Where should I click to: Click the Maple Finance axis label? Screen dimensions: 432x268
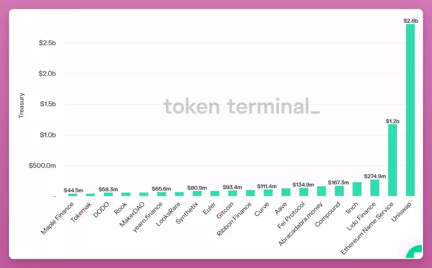point(58,218)
